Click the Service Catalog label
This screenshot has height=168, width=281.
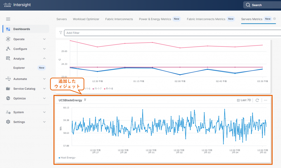(24, 89)
